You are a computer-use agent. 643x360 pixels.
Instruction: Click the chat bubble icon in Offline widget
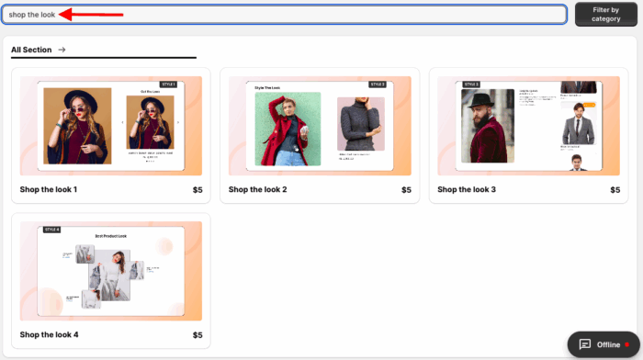click(x=585, y=344)
